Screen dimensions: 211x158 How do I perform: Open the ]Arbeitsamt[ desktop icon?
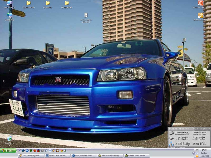9,4
